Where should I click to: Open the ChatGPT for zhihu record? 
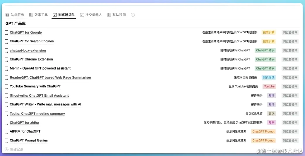24,122
